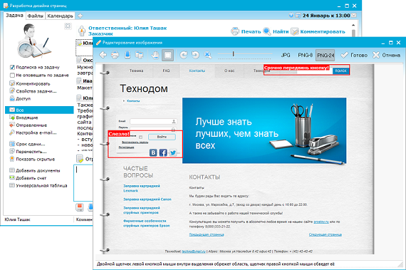Click the key icon beside Настройка e-mail
Screen dimensions: 406x270
12,133
